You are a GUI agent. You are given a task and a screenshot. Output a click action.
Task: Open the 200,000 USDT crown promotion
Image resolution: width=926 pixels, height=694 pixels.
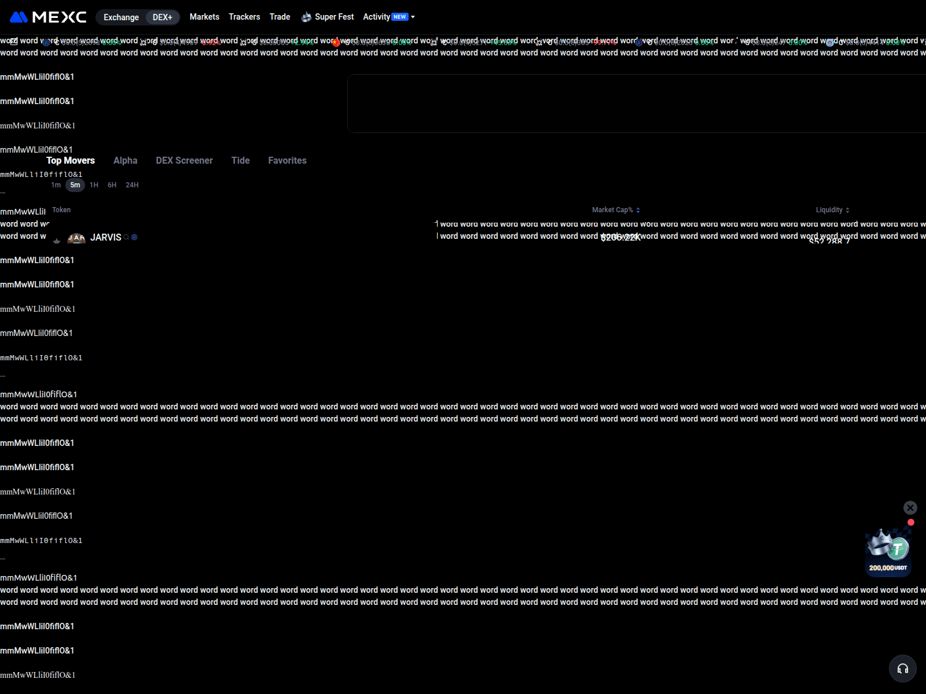tap(888, 551)
